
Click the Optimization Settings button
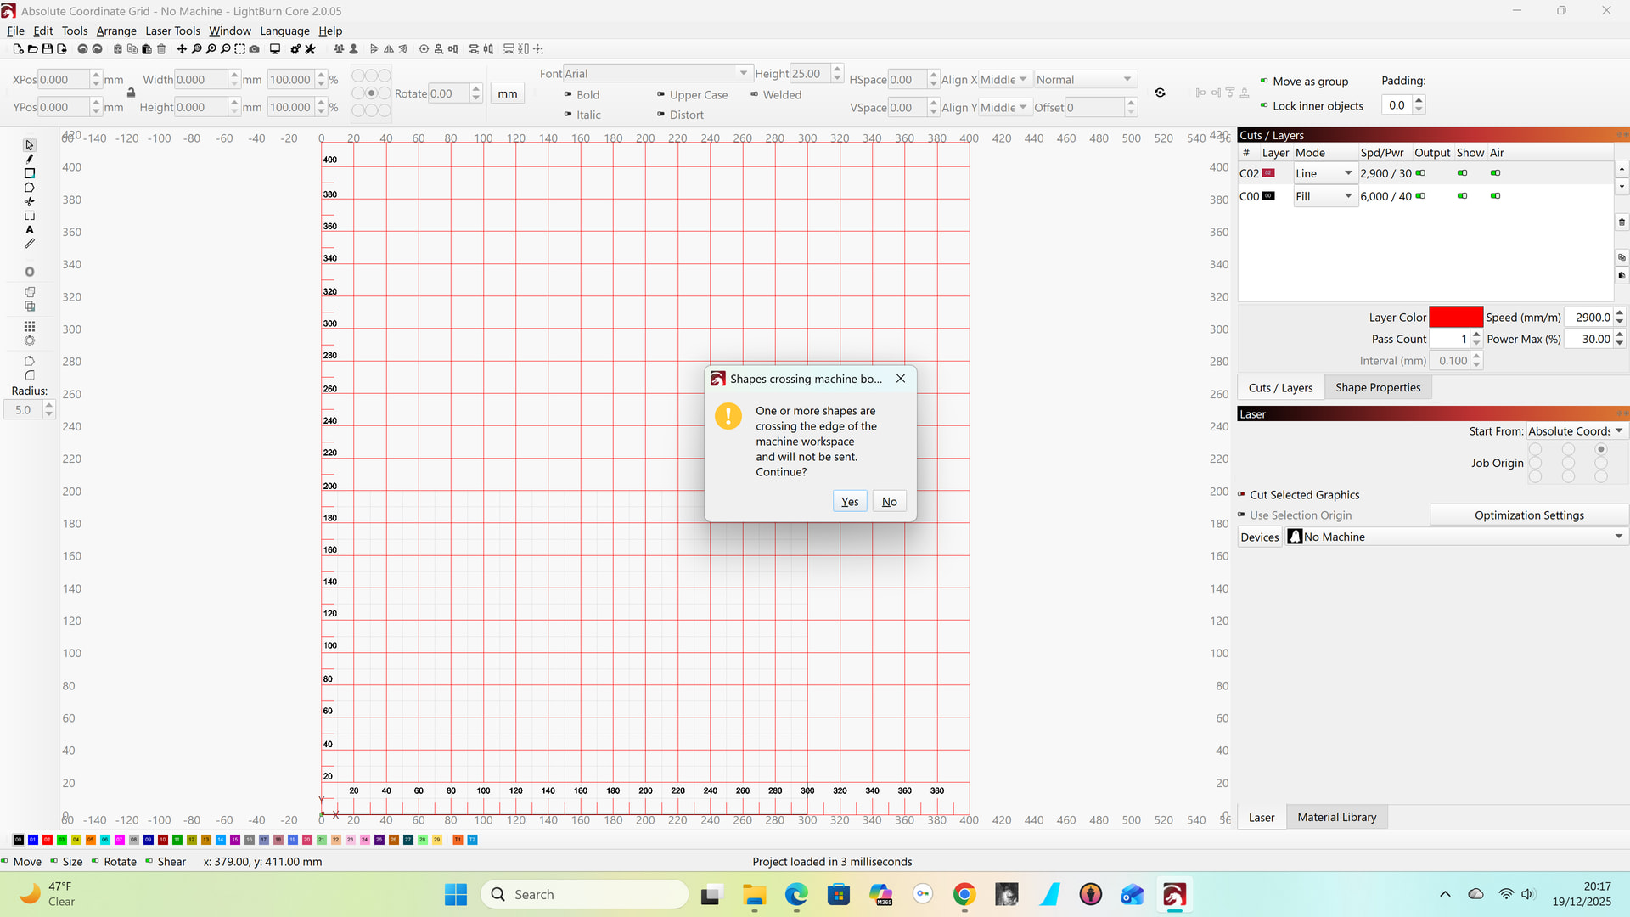tap(1528, 515)
